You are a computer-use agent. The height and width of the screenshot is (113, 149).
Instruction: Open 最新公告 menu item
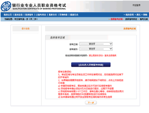[x=74, y=15]
